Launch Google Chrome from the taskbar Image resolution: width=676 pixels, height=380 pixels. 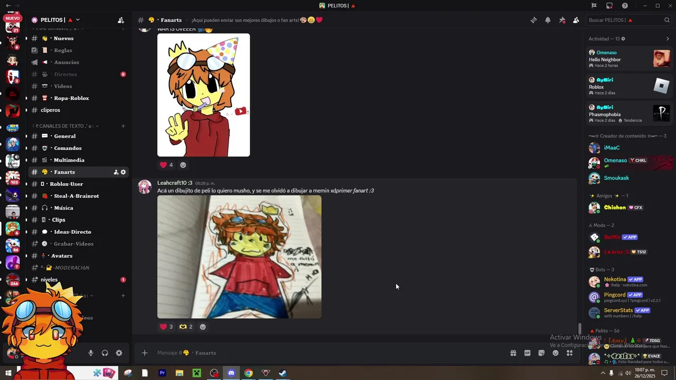[248, 373]
